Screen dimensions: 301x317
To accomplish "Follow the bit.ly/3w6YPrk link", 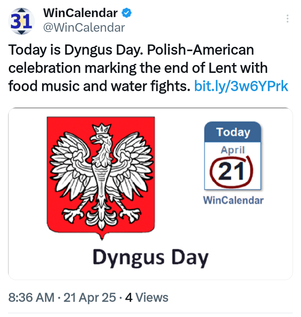I will click(241, 86).
